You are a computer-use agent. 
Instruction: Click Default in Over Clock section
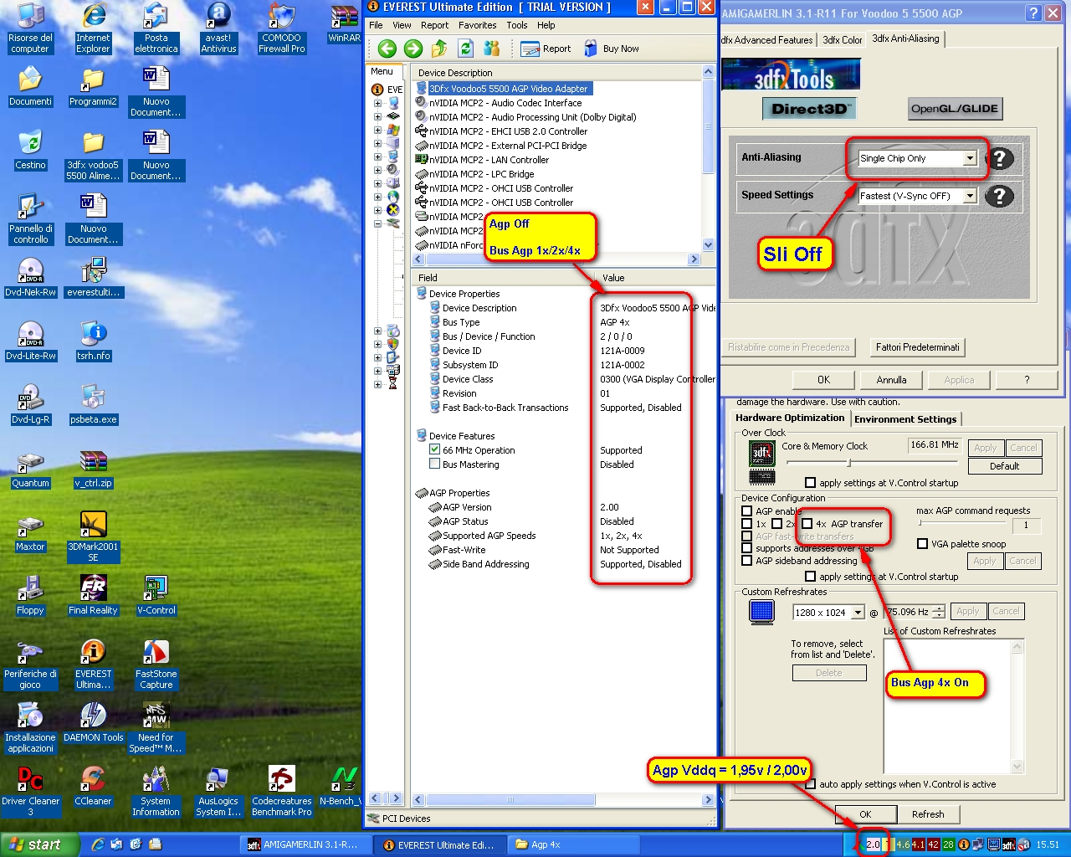[x=1004, y=466]
